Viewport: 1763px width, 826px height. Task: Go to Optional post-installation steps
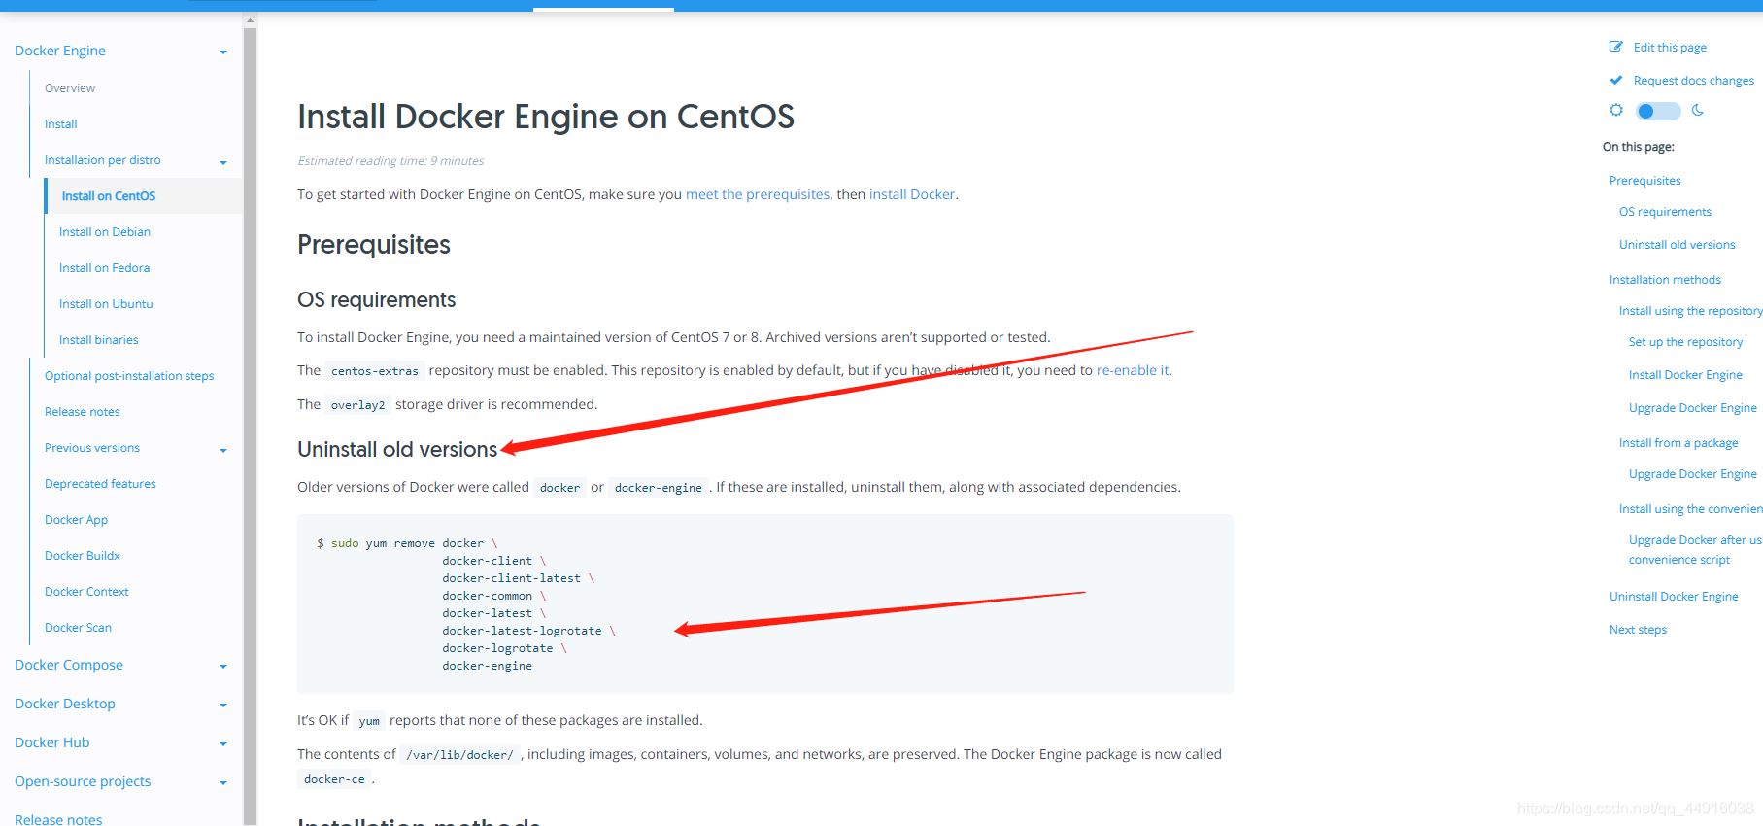[129, 376]
